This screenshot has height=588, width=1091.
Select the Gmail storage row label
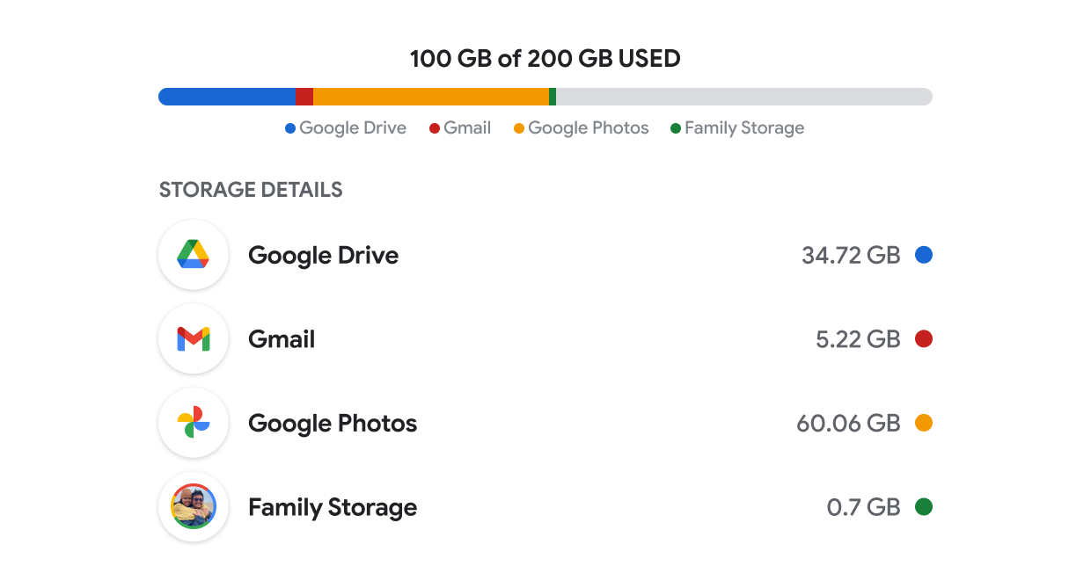[282, 339]
